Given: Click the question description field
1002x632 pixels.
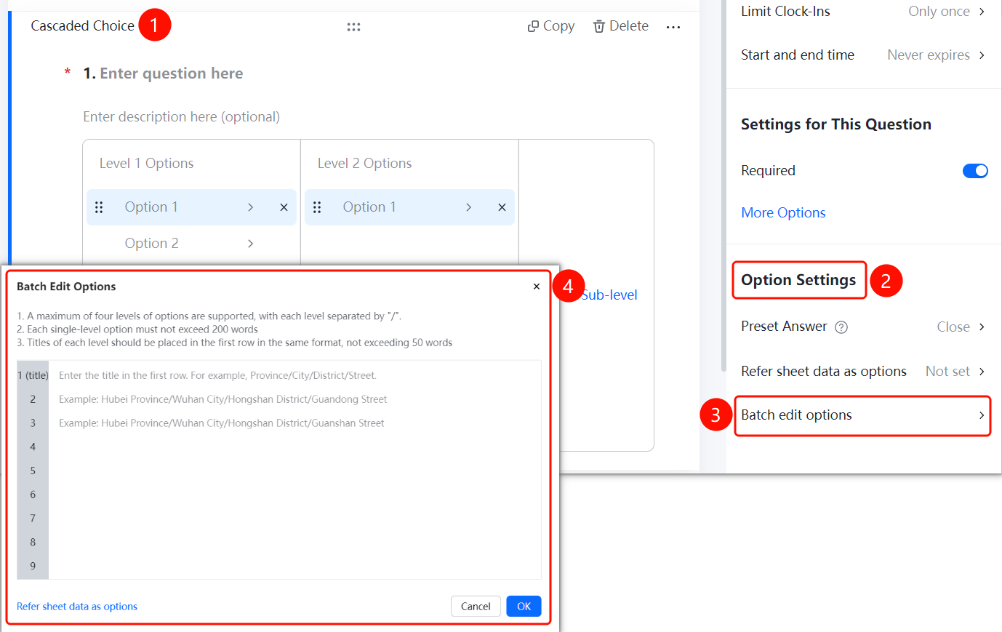Looking at the screenshot, I should tap(182, 116).
